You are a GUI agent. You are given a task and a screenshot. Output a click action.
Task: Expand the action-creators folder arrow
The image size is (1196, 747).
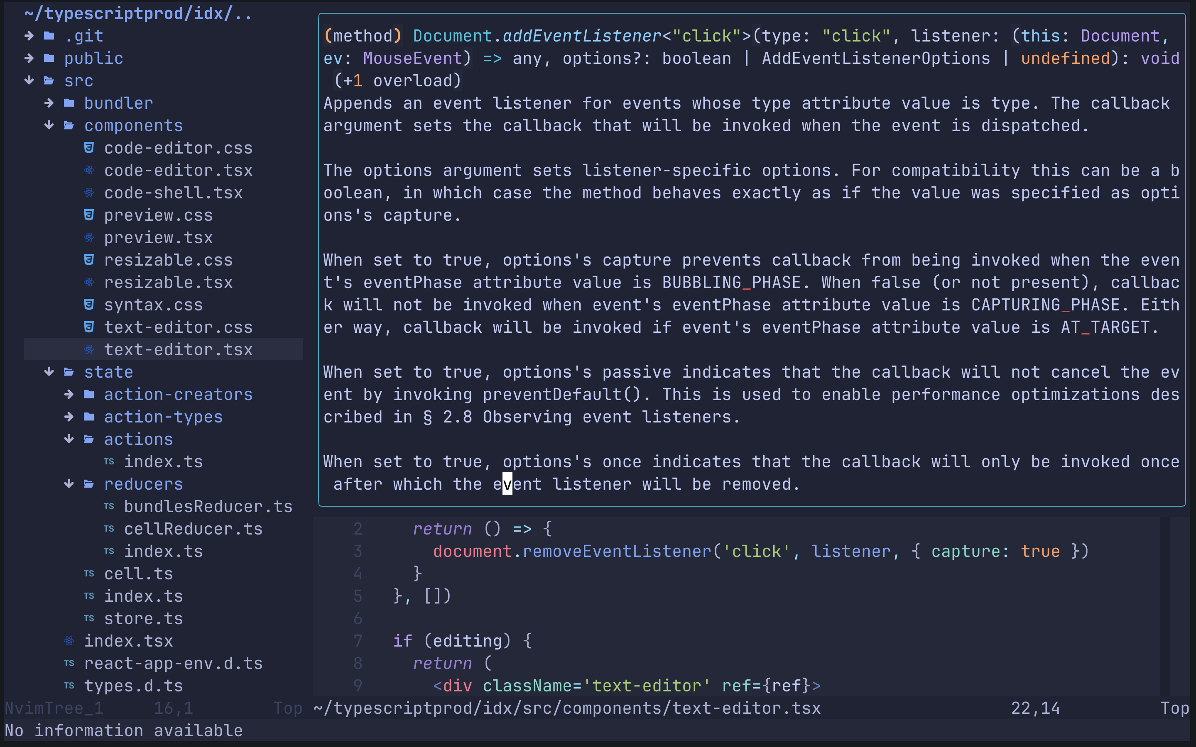point(69,394)
